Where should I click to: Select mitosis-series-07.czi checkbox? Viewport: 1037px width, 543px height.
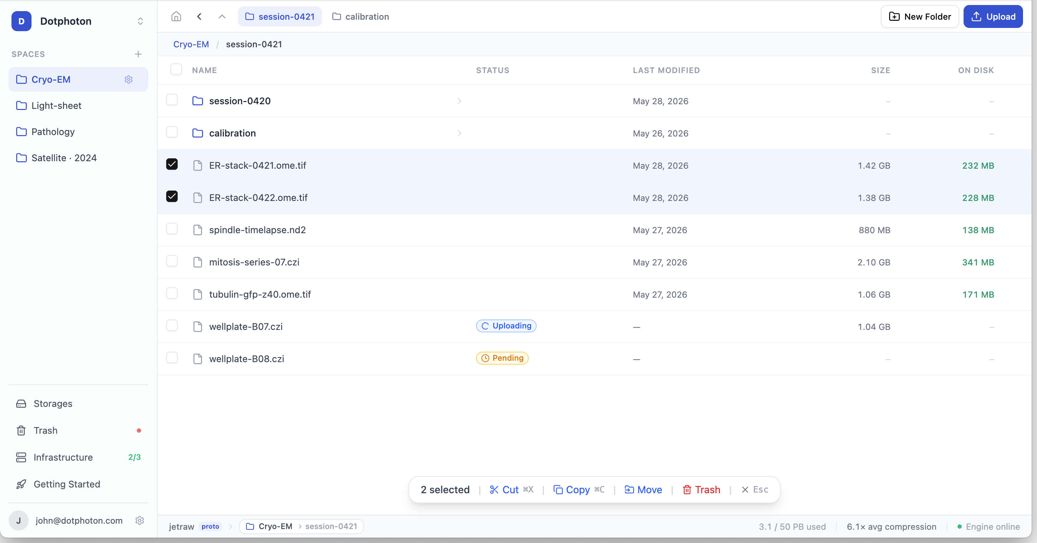172,261
